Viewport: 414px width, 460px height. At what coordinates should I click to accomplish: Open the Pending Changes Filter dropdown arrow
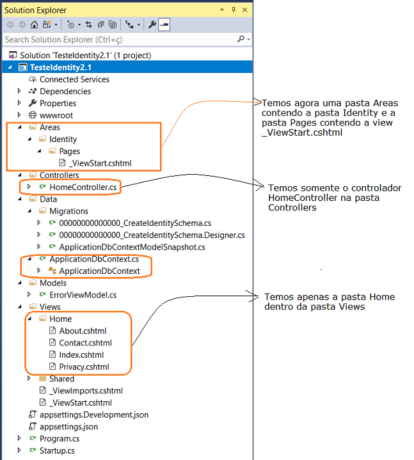(x=79, y=25)
